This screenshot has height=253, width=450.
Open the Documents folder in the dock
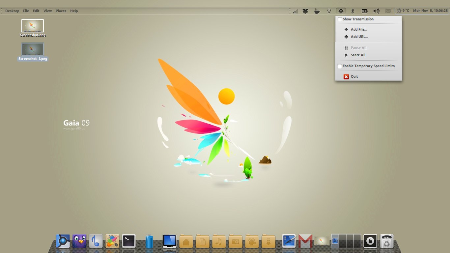tap(203, 241)
